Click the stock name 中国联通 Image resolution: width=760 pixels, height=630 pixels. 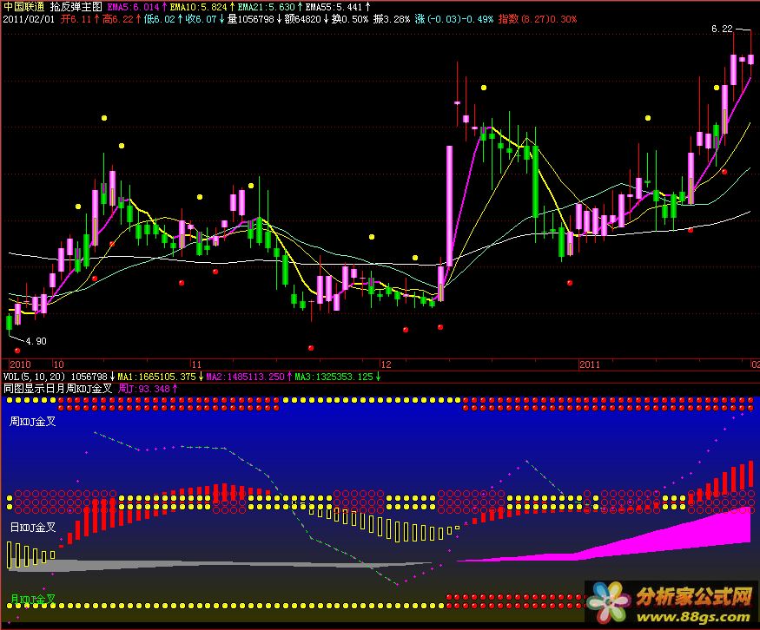[23, 7]
